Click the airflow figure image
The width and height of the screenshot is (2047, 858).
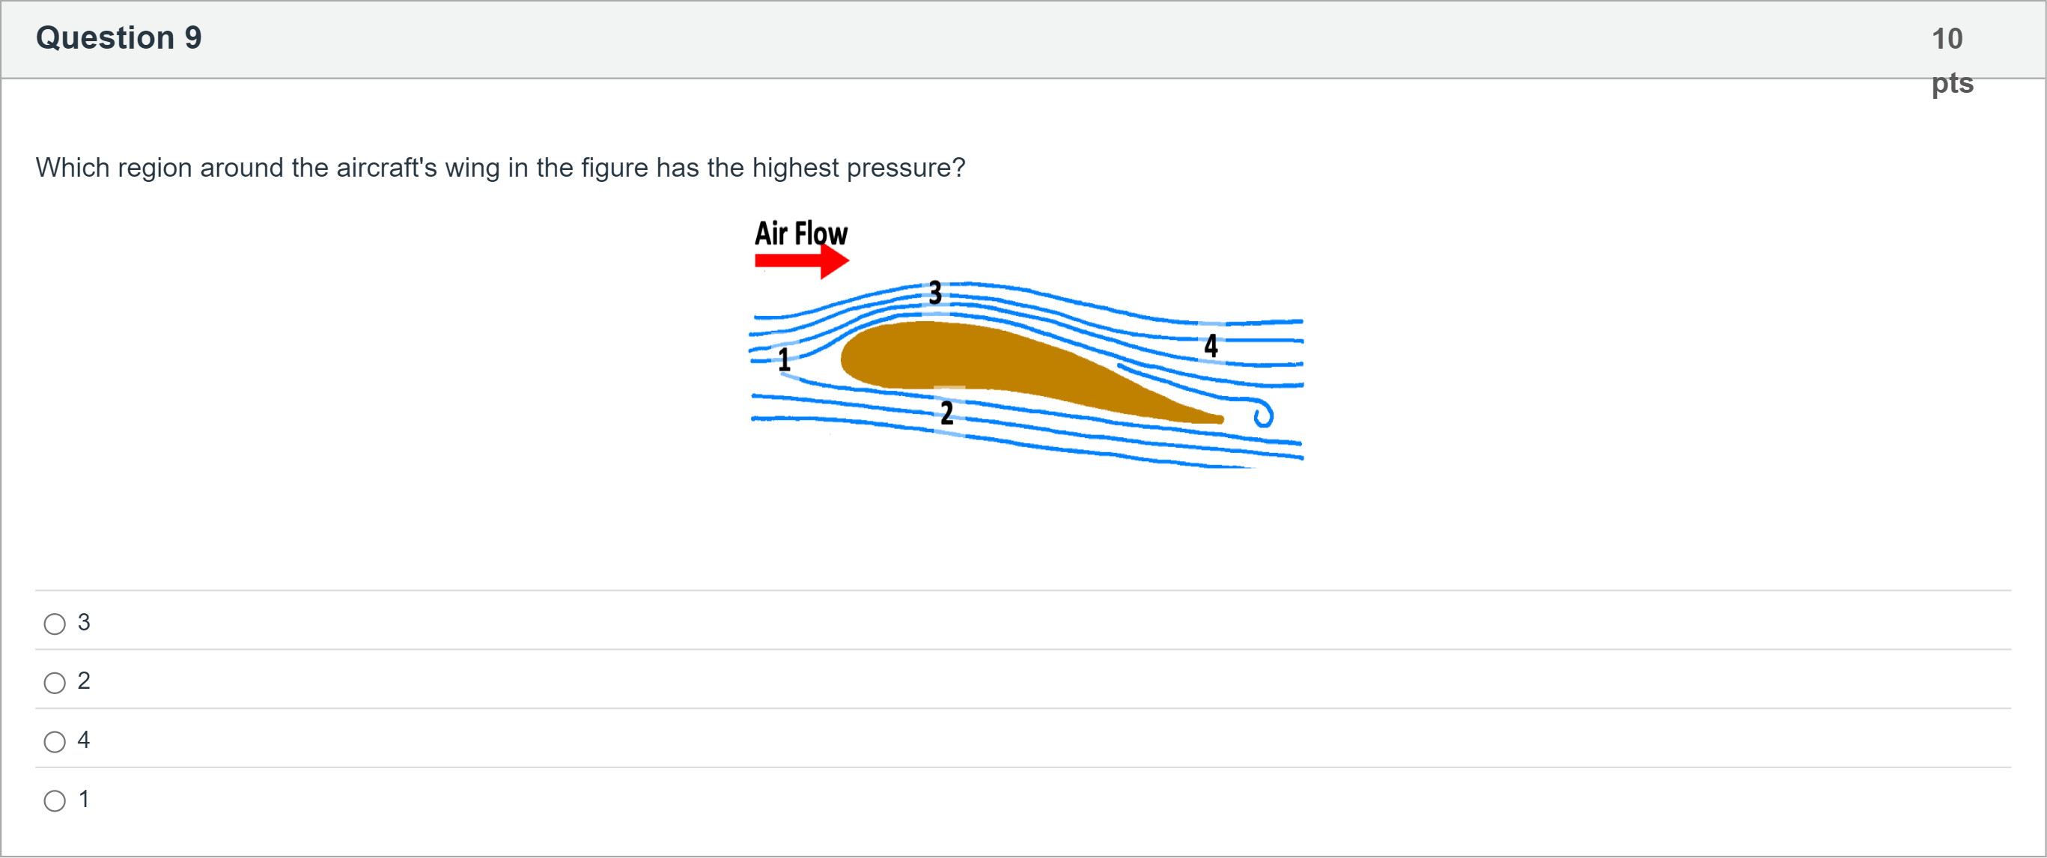pyautogui.click(x=1026, y=343)
